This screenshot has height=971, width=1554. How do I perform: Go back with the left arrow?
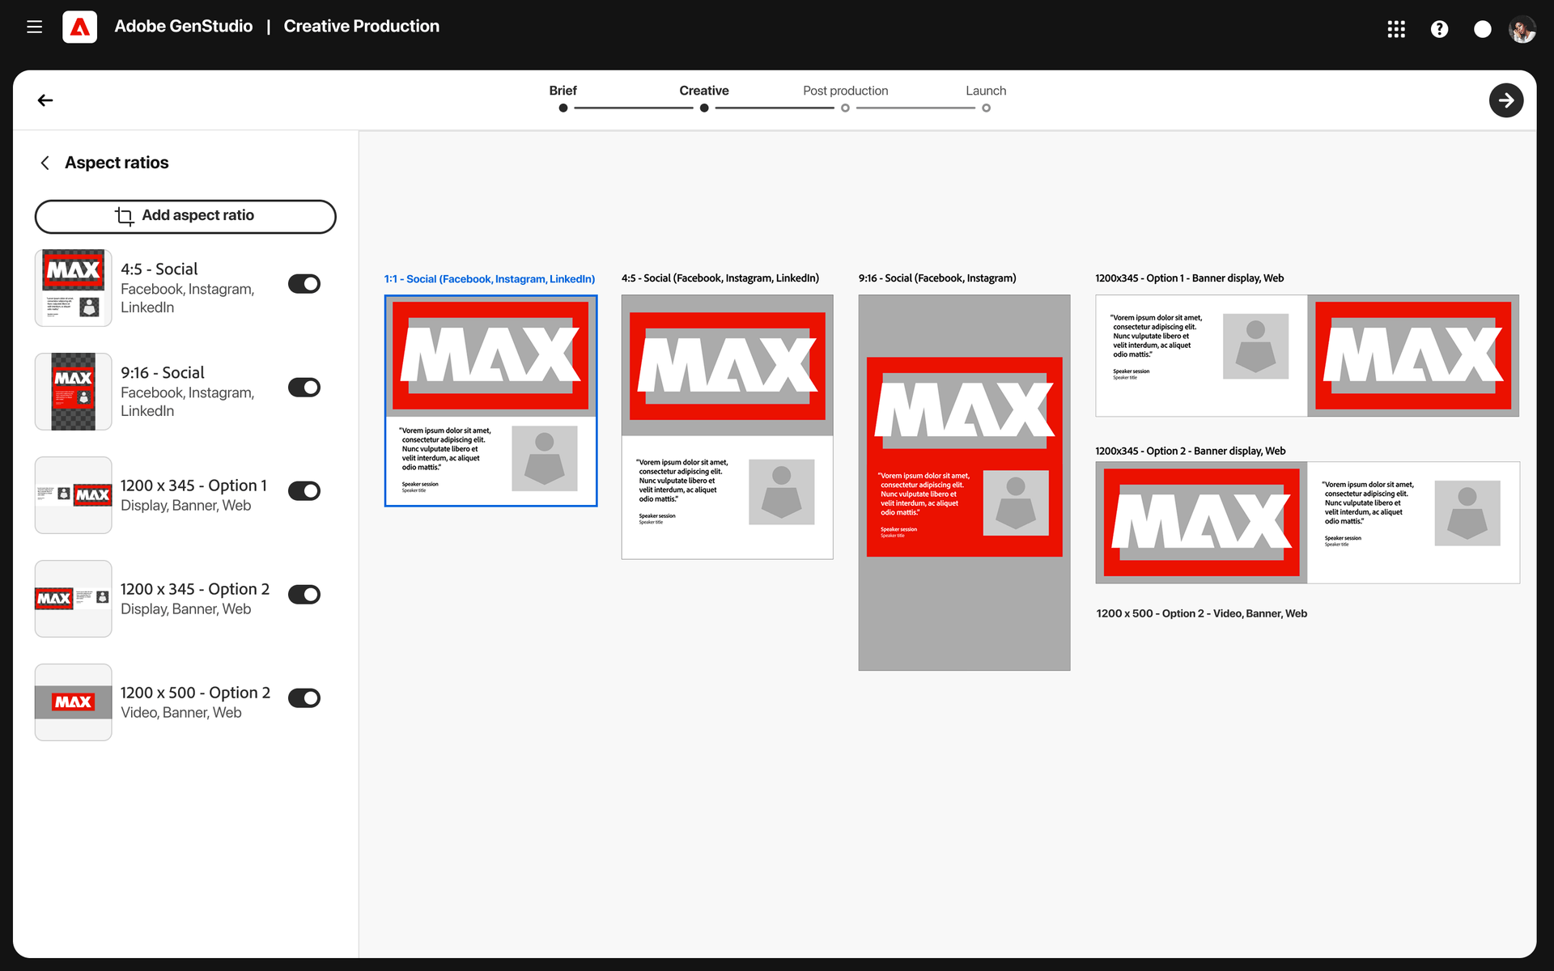click(x=45, y=100)
